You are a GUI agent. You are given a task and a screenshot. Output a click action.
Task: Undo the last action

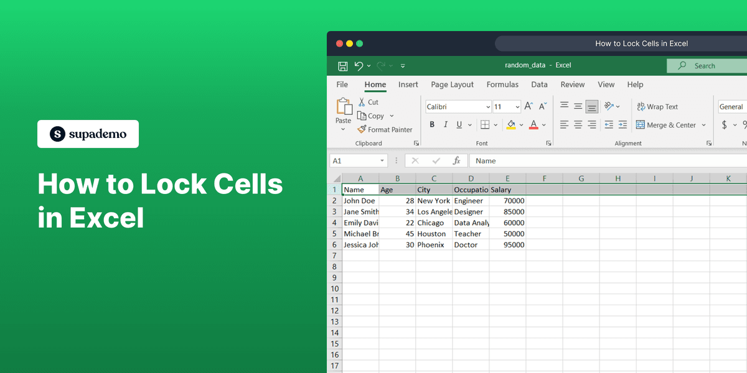[357, 65]
